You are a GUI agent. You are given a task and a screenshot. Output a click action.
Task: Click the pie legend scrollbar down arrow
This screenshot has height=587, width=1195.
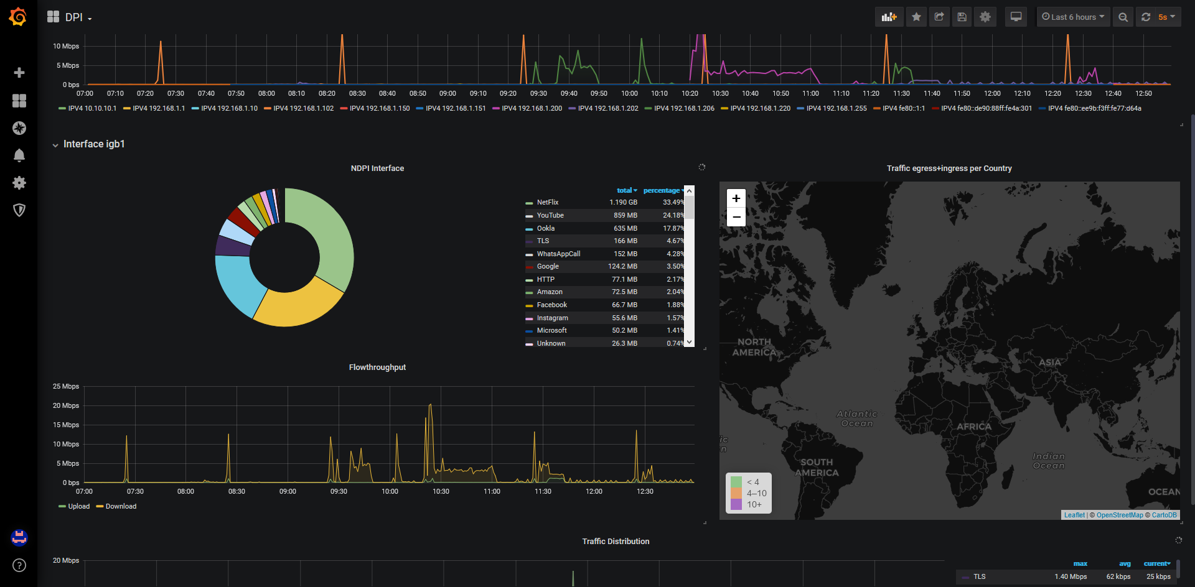(x=689, y=342)
